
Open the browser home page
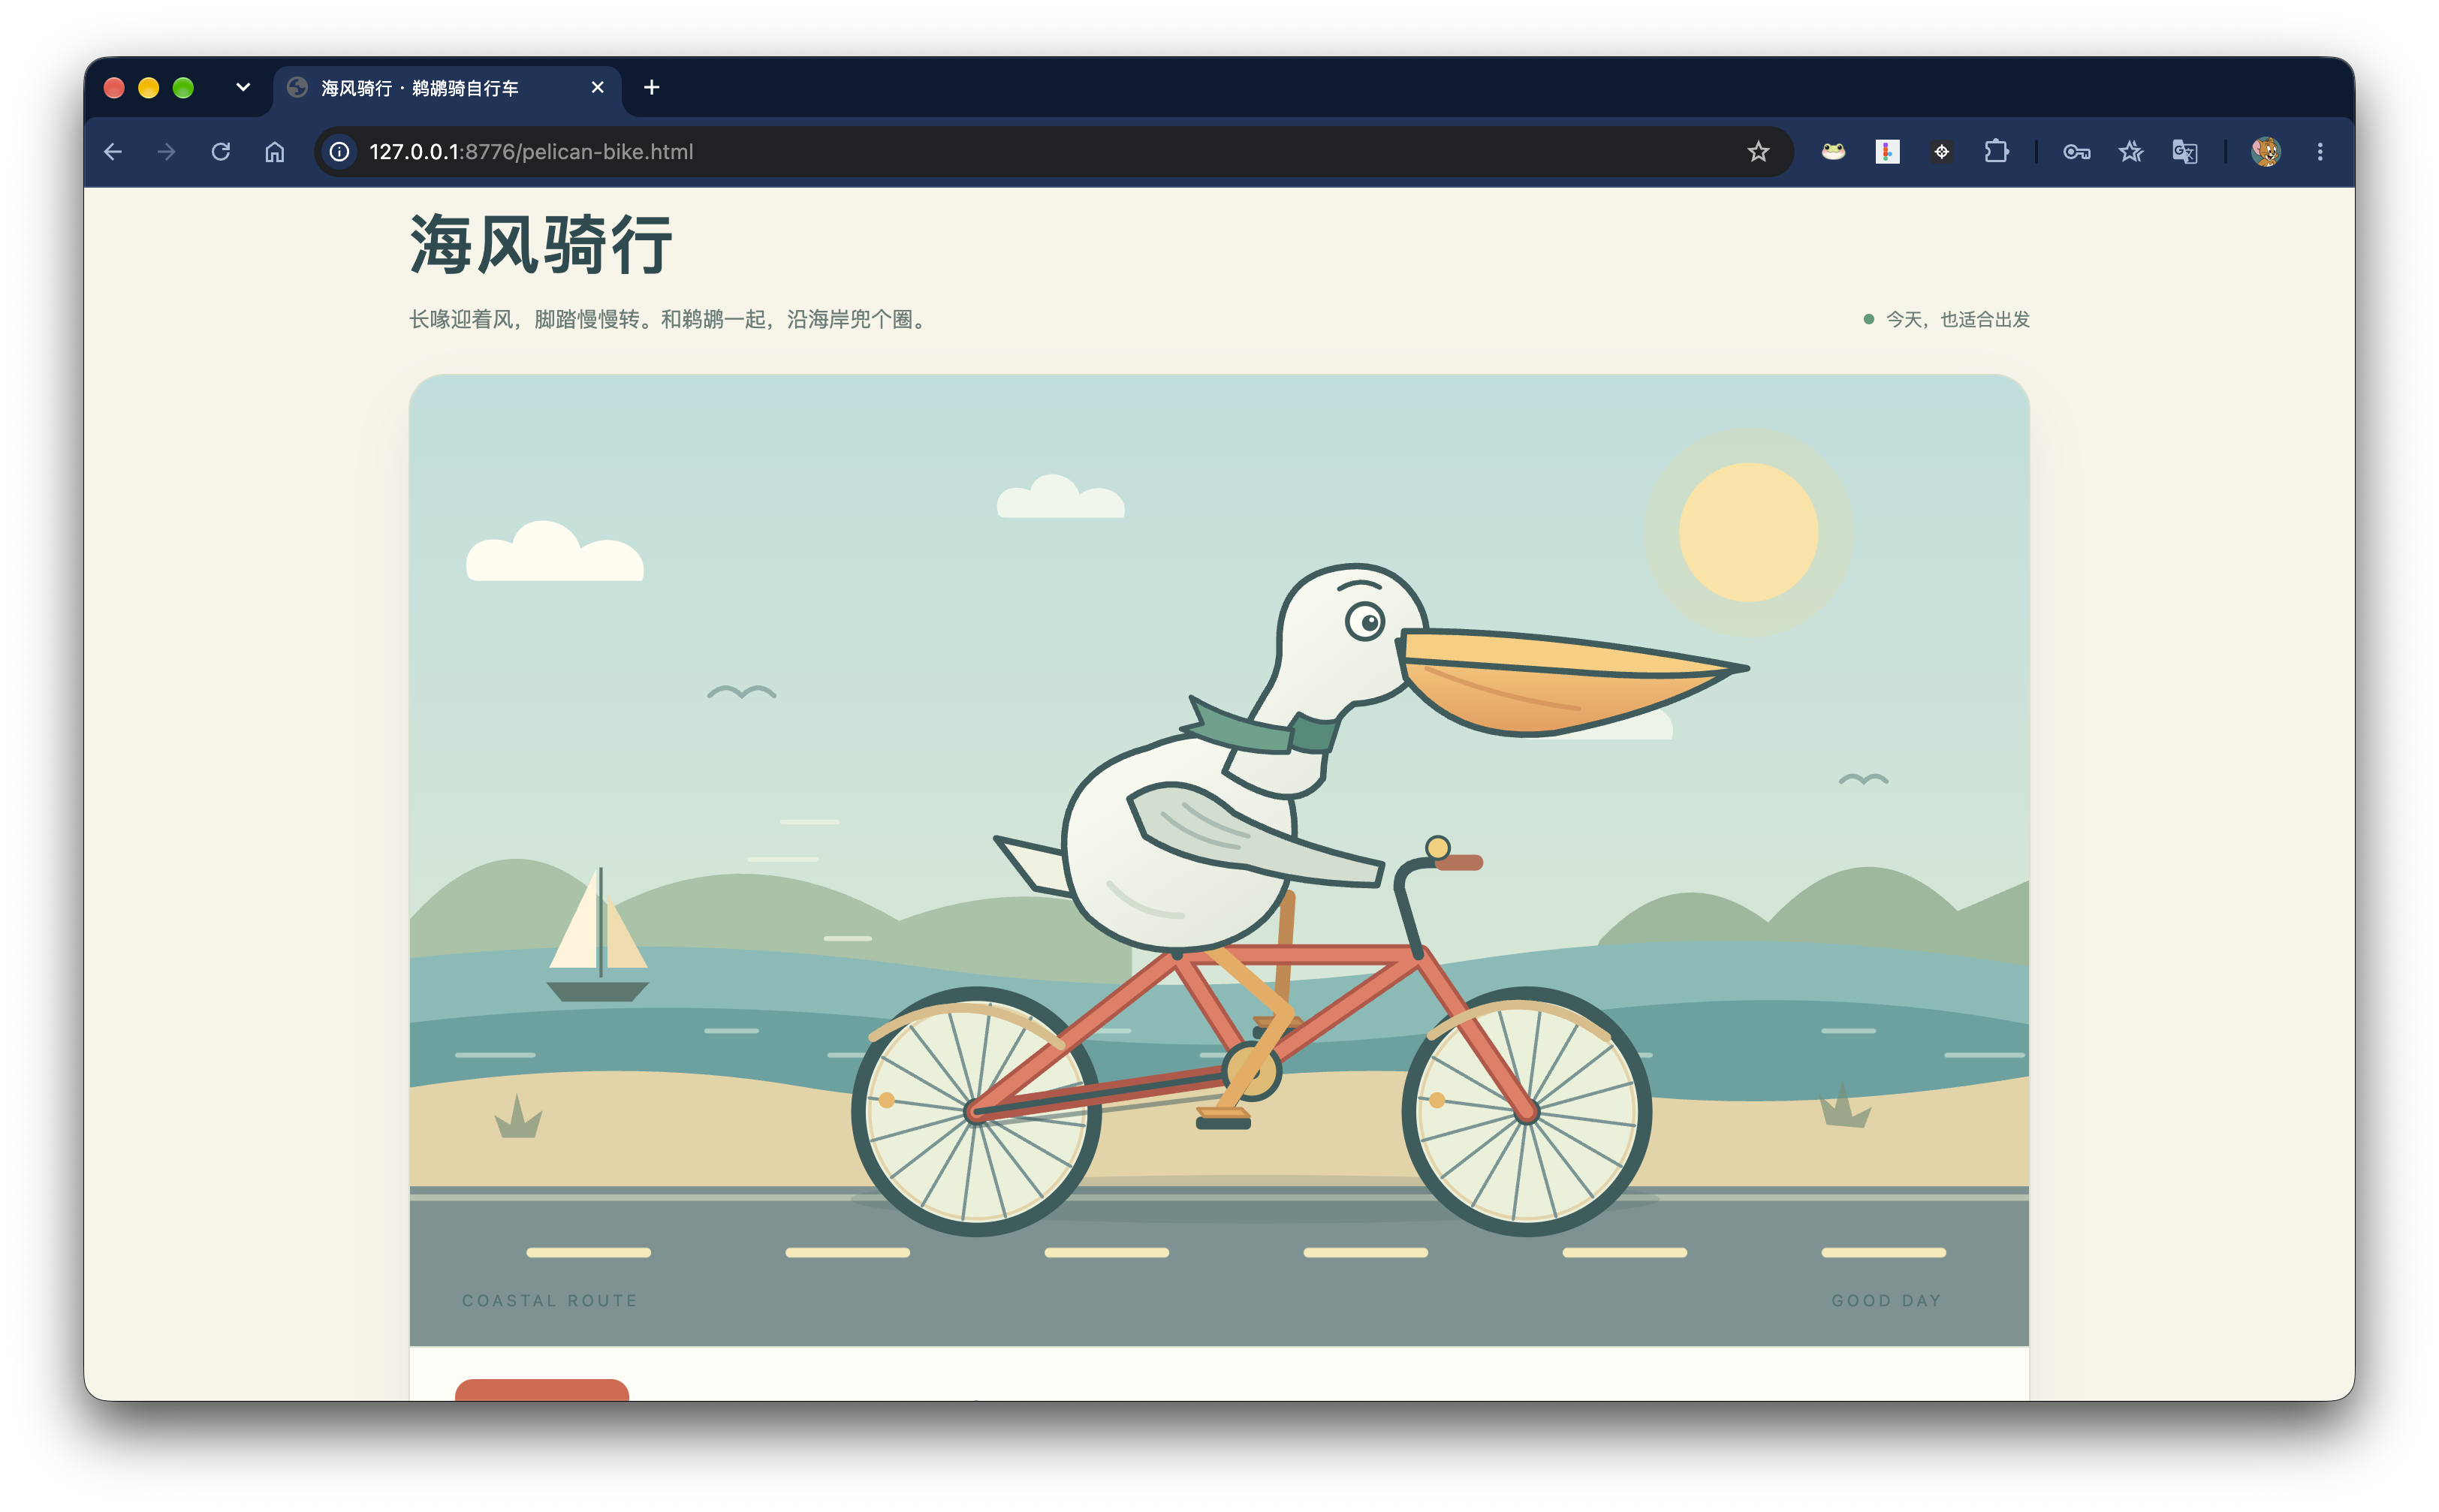pyautogui.click(x=275, y=152)
